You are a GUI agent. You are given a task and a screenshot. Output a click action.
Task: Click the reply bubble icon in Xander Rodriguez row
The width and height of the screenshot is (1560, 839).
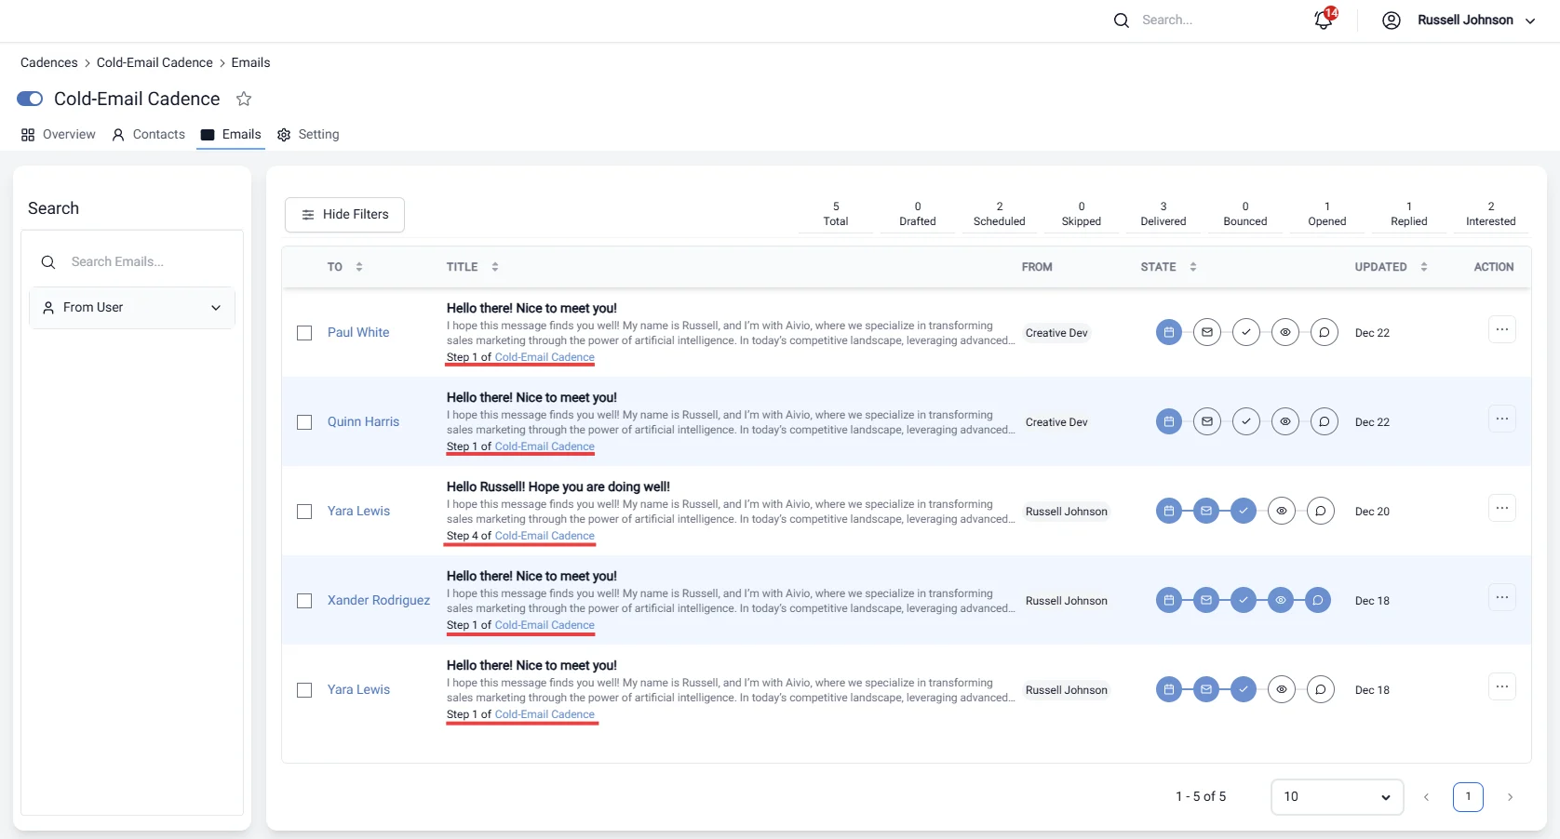(x=1318, y=600)
